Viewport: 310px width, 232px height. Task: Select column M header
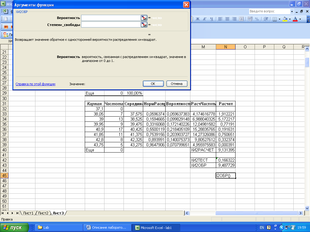[x=203, y=47]
